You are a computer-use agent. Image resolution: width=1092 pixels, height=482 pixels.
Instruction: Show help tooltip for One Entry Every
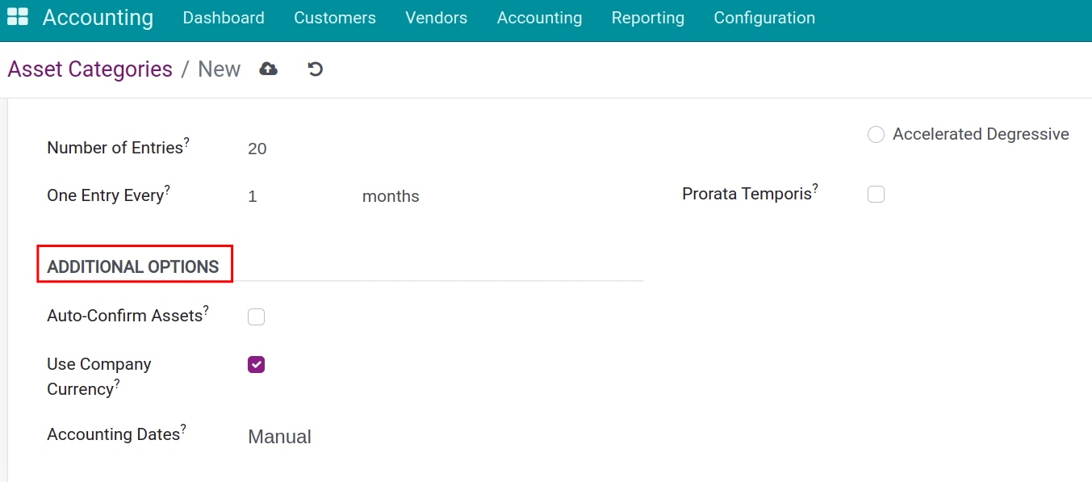167,190
